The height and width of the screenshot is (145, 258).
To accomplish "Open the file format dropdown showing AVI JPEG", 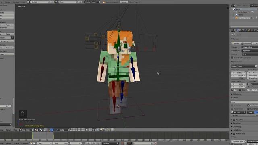I will [x=238, y=112].
